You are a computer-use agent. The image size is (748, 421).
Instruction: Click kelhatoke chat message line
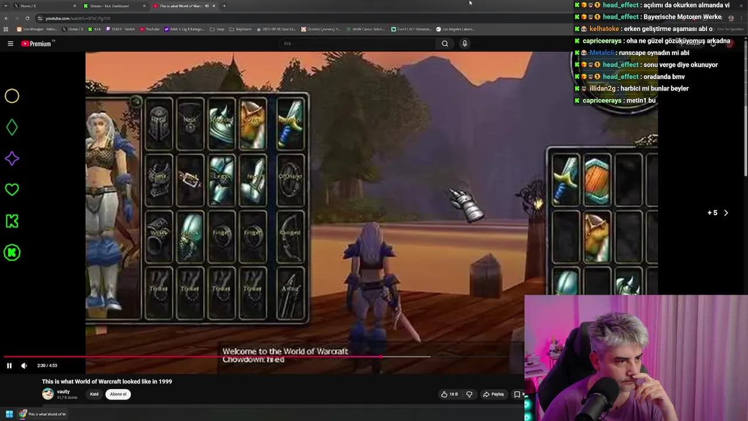(643, 29)
